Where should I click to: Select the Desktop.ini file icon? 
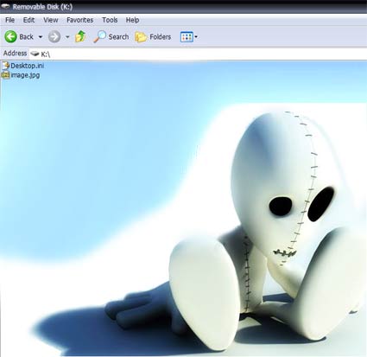click(5, 66)
